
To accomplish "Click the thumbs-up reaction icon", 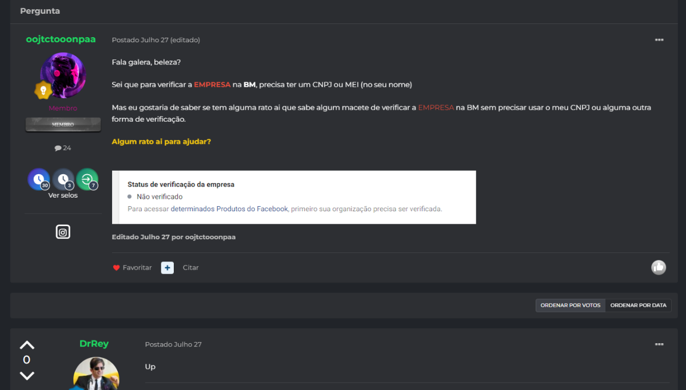I will [659, 267].
